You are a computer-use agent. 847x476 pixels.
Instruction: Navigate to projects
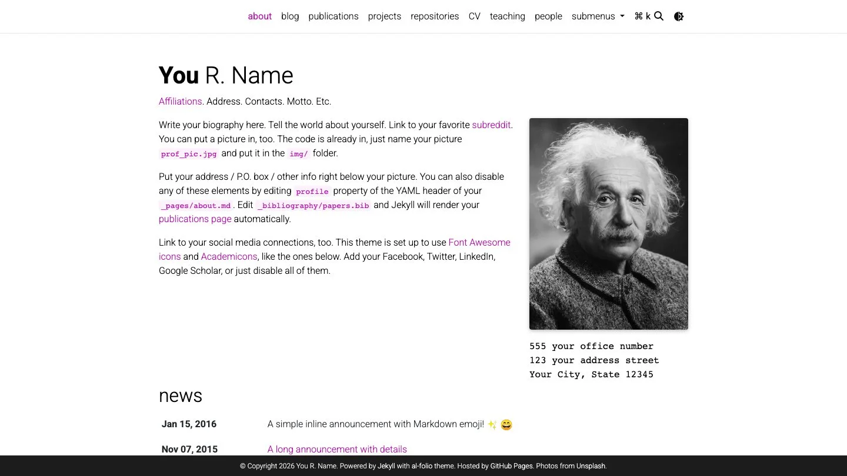point(385,16)
